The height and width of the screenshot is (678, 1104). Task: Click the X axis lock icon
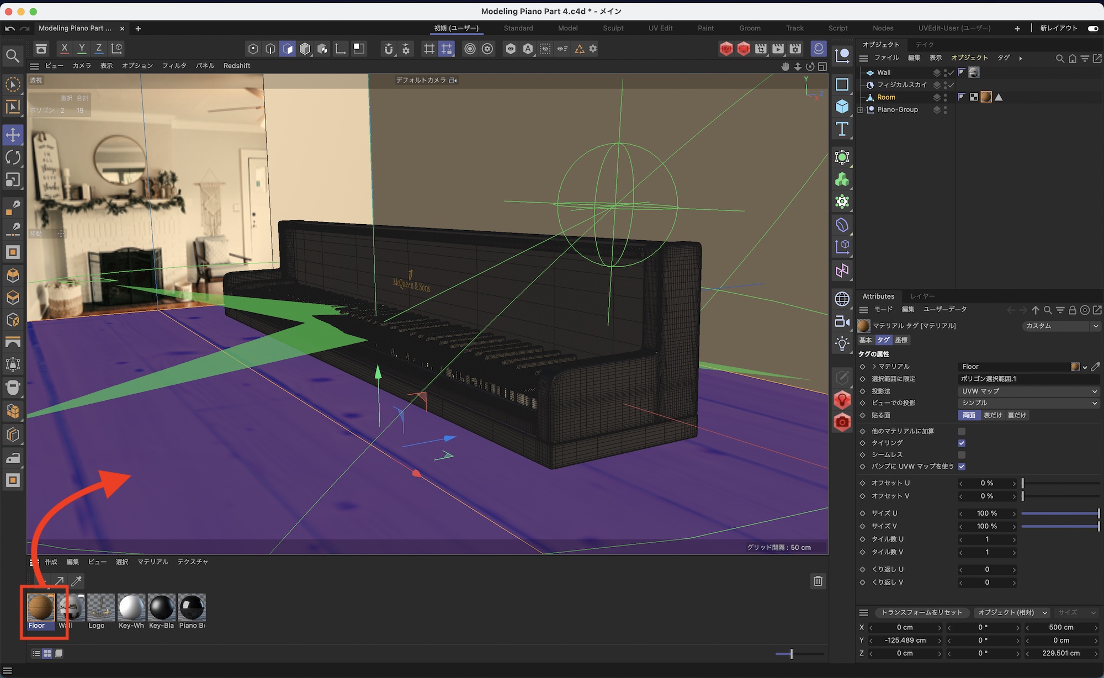click(65, 49)
